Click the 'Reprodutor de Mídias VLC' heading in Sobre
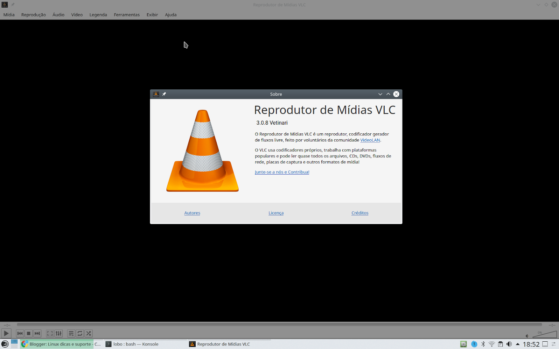Image resolution: width=559 pixels, height=349 pixels. point(325,110)
